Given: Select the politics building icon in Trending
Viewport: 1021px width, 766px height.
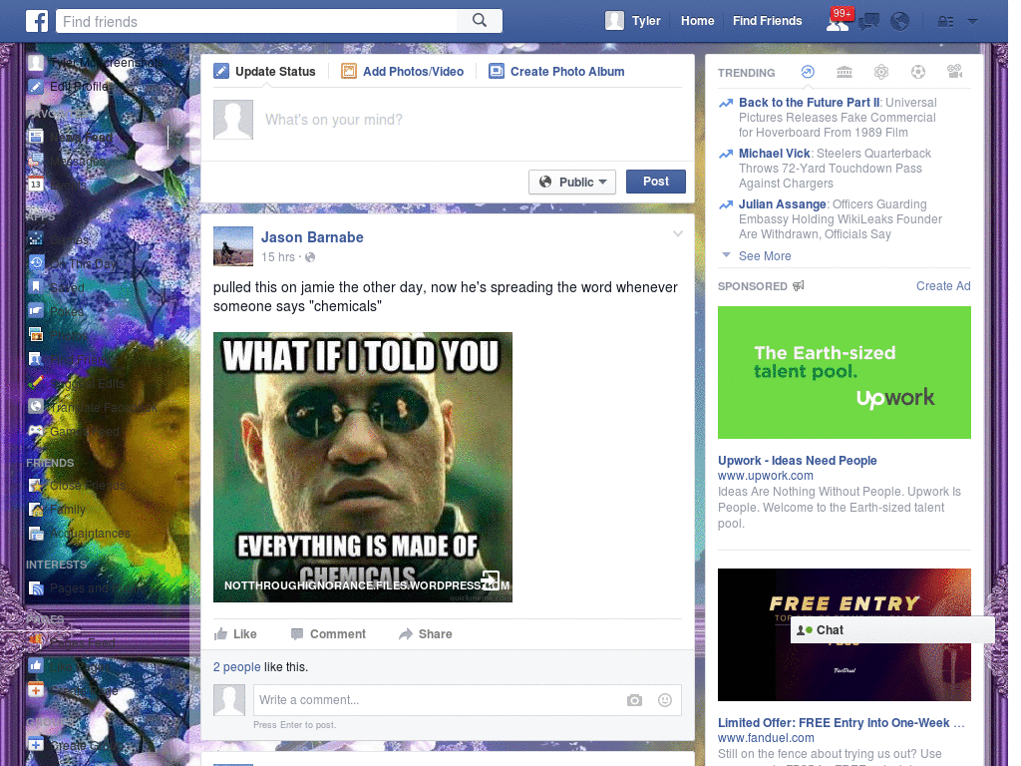Looking at the screenshot, I should (x=845, y=72).
